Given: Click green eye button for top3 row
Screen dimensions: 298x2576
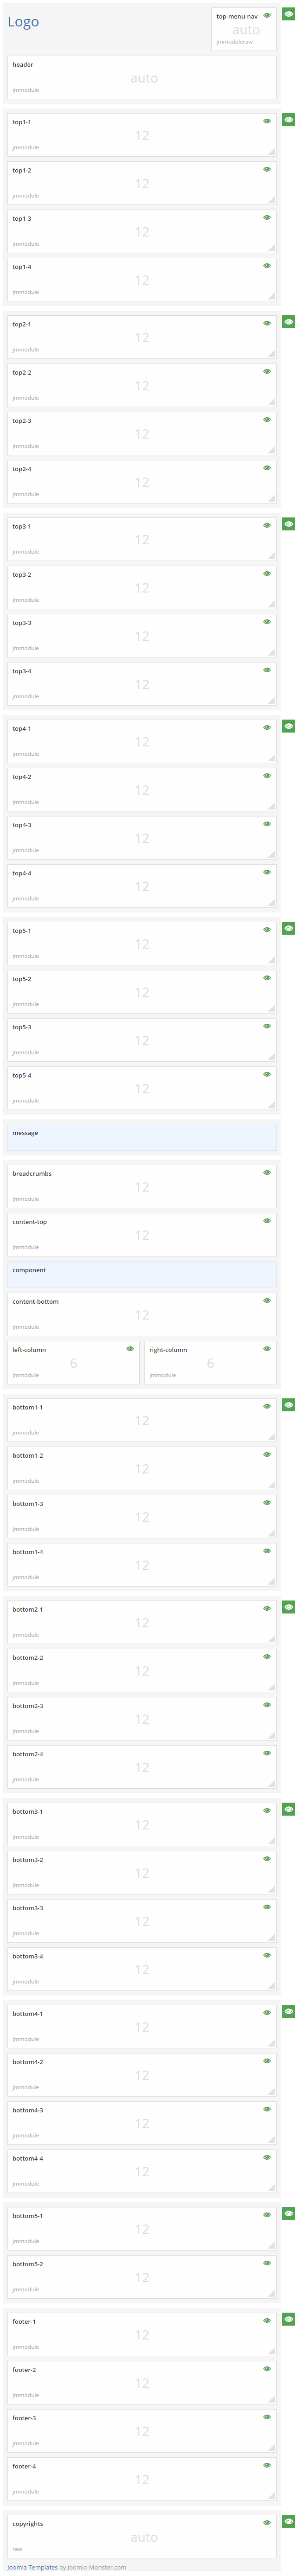Looking at the screenshot, I should [x=288, y=524].
